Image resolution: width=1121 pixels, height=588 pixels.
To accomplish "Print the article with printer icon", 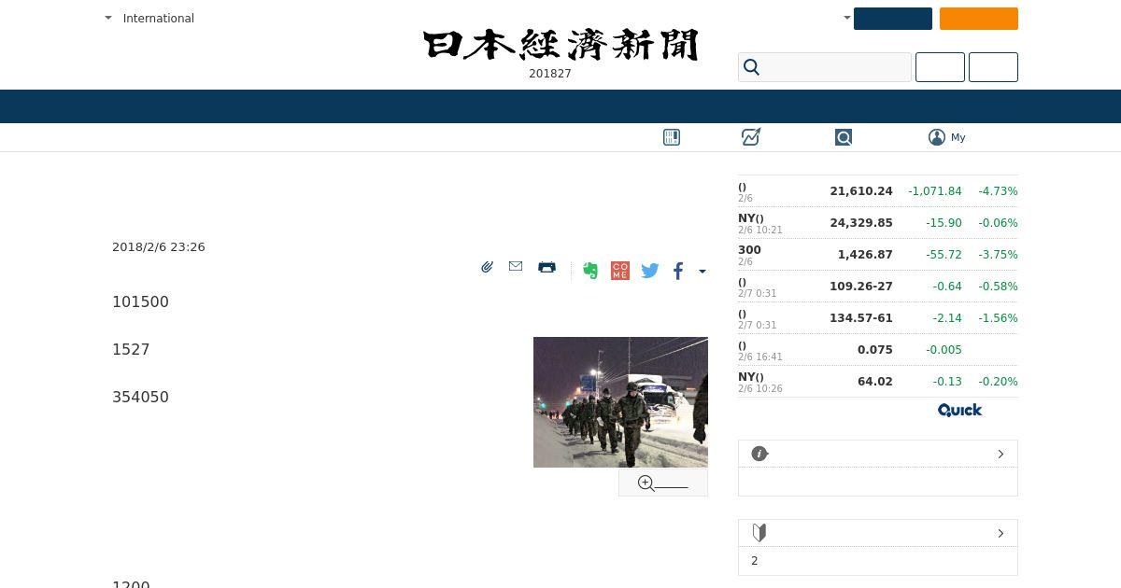I will [546, 268].
